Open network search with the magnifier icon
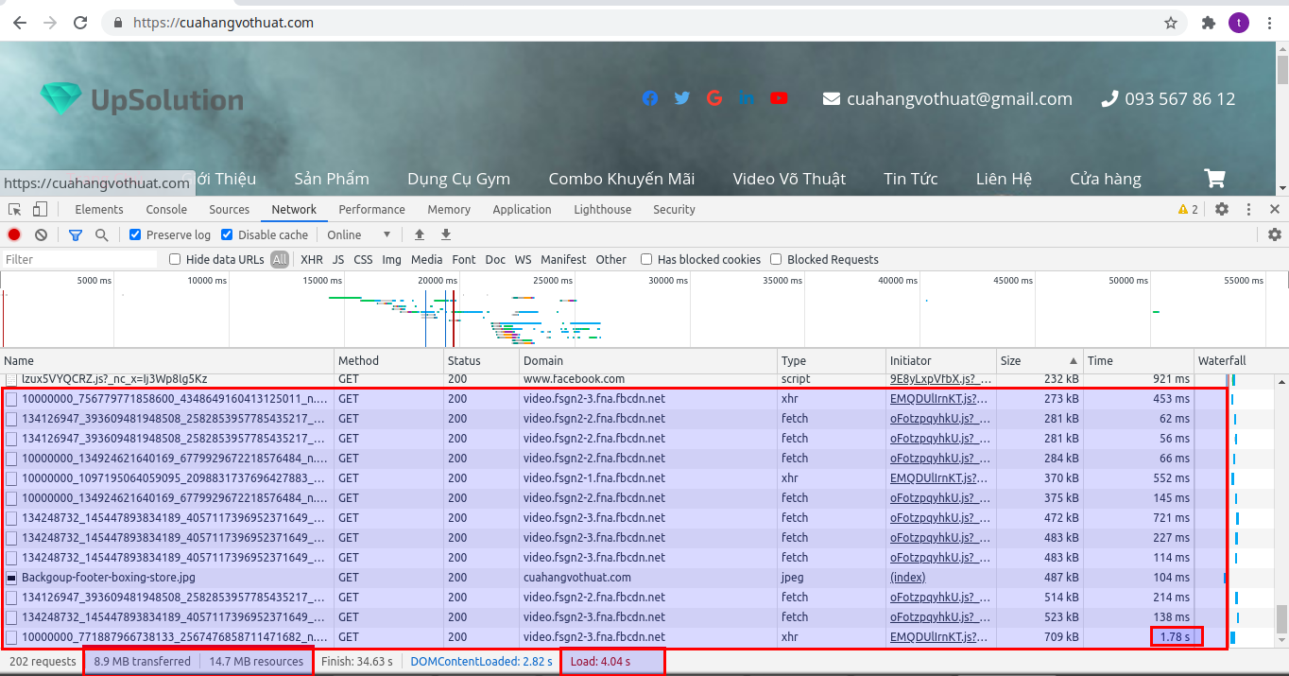The height and width of the screenshot is (676, 1289). pyautogui.click(x=101, y=234)
